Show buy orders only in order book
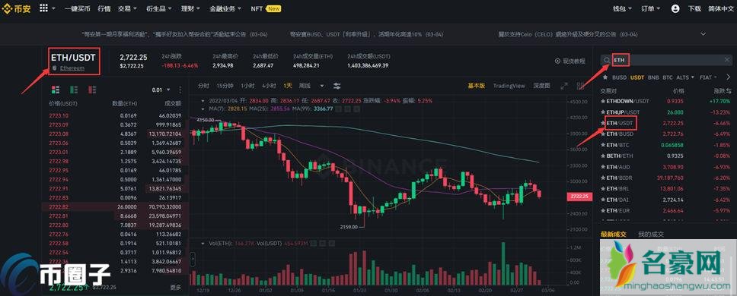The height and width of the screenshot is (296, 737). point(74,89)
